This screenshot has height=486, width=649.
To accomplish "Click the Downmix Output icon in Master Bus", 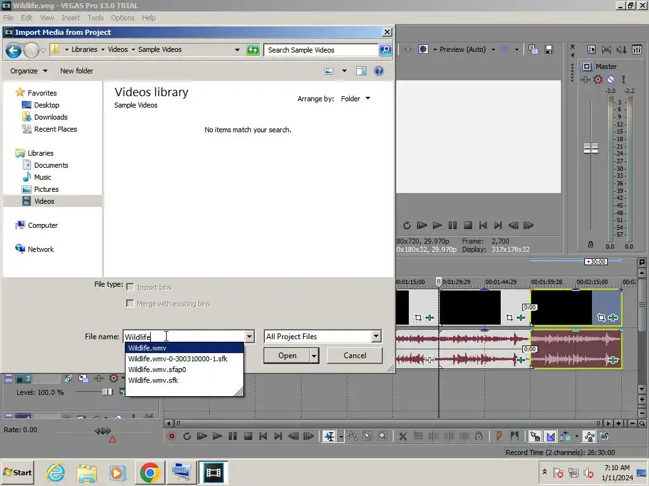I will (607, 49).
